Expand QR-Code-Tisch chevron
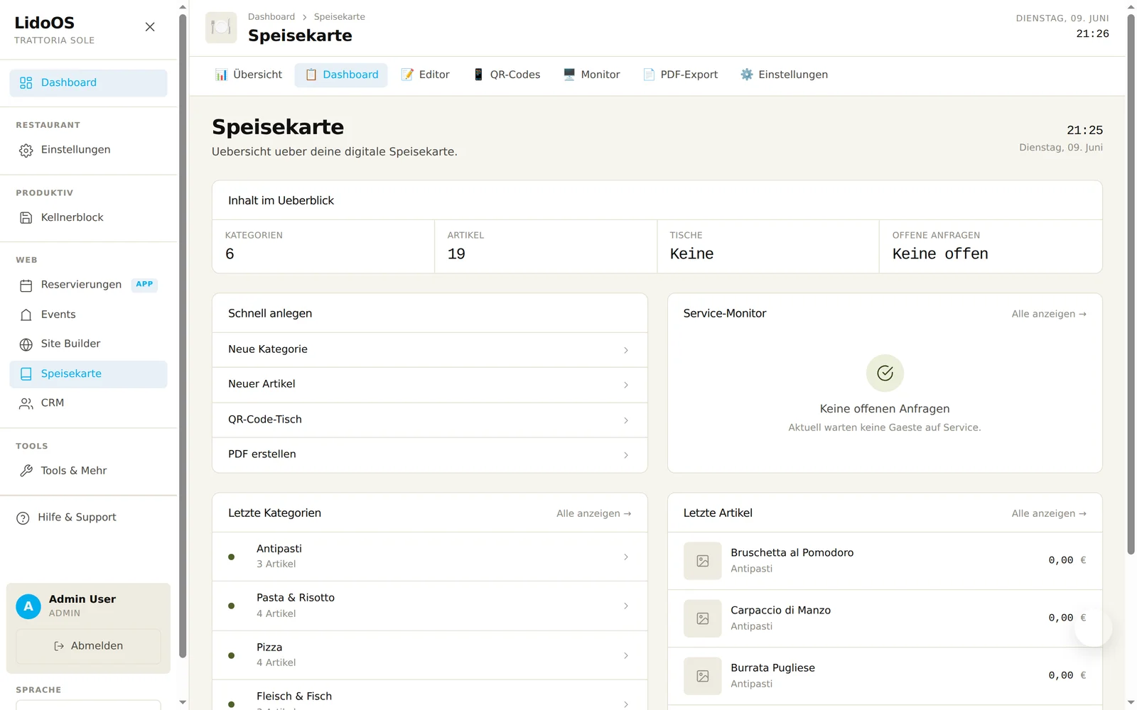 (x=626, y=420)
